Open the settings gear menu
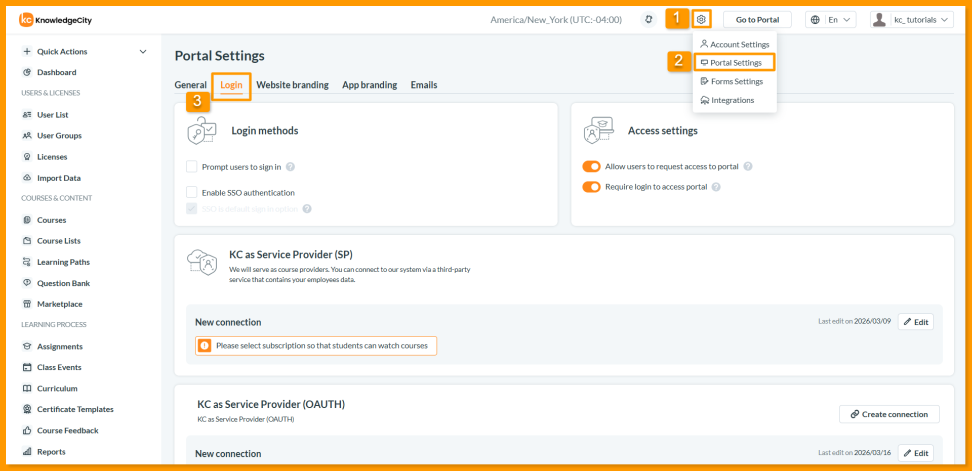The image size is (972, 471). (x=701, y=19)
